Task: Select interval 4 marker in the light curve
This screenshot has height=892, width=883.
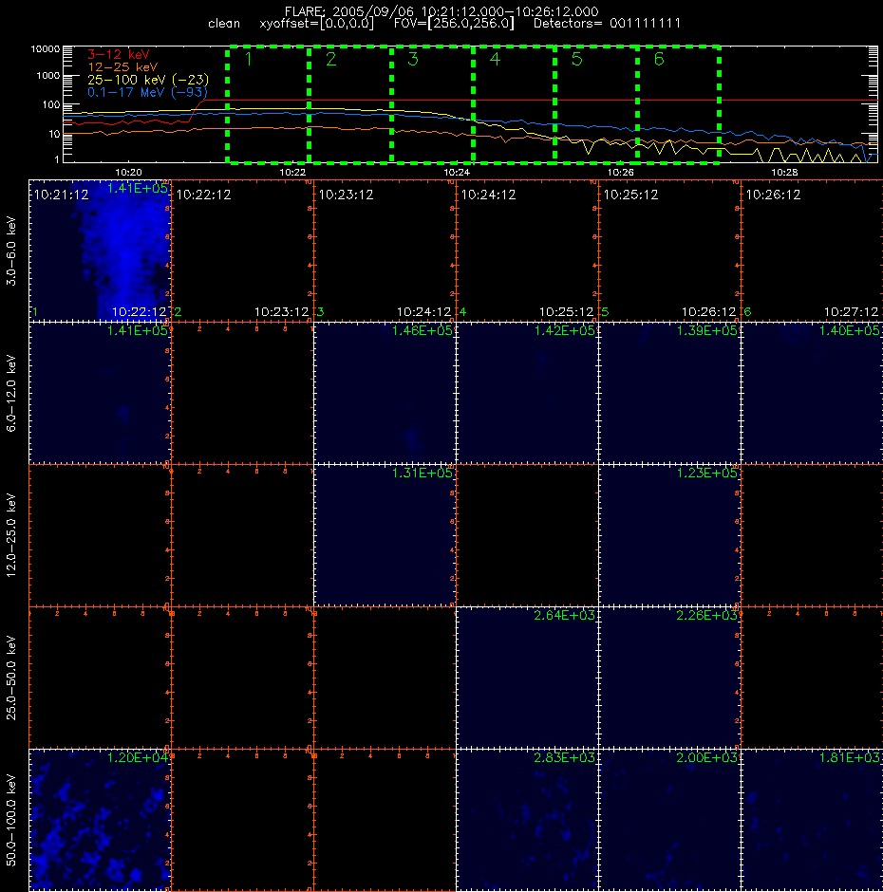Action: 495,59
